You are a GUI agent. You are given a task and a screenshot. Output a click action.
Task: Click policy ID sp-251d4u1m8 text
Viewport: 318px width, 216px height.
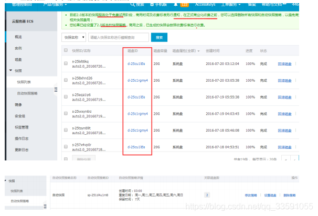(x=98, y=195)
